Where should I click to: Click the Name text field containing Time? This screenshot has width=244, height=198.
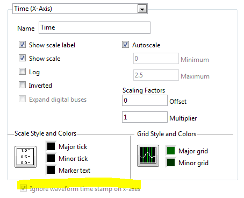tap(95, 27)
